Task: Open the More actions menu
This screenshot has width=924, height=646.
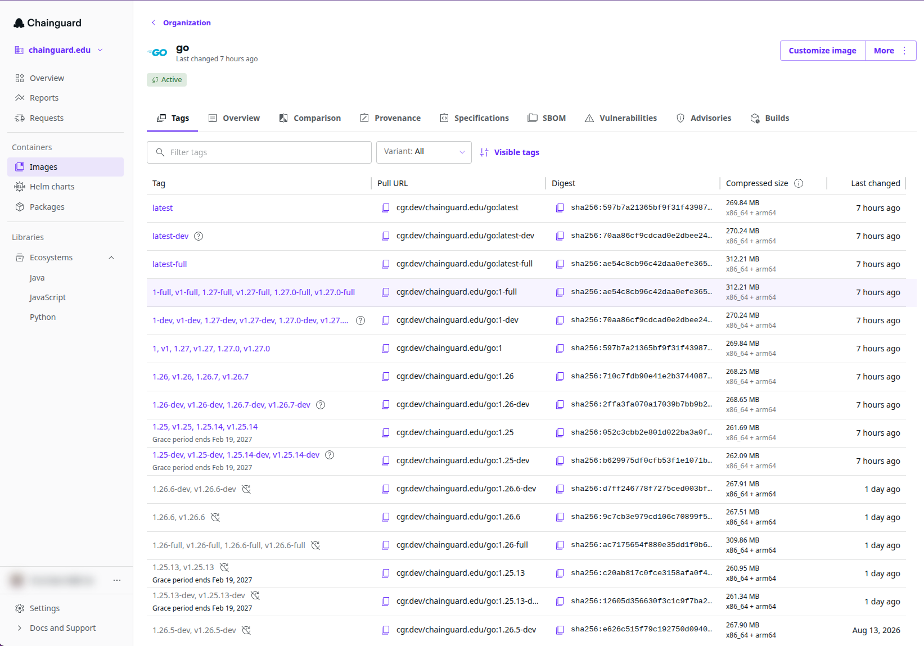Action: [x=891, y=51]
